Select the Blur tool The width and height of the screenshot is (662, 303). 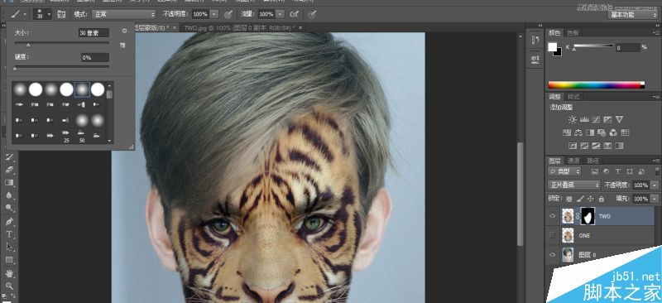point(9,195)
